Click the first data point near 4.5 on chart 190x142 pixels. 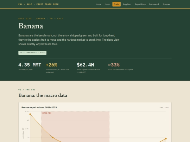coord(30,114)
